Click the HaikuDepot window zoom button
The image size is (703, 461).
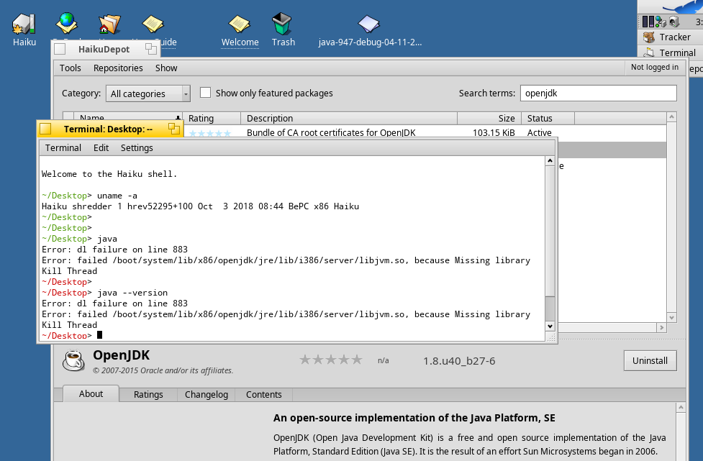151,49
